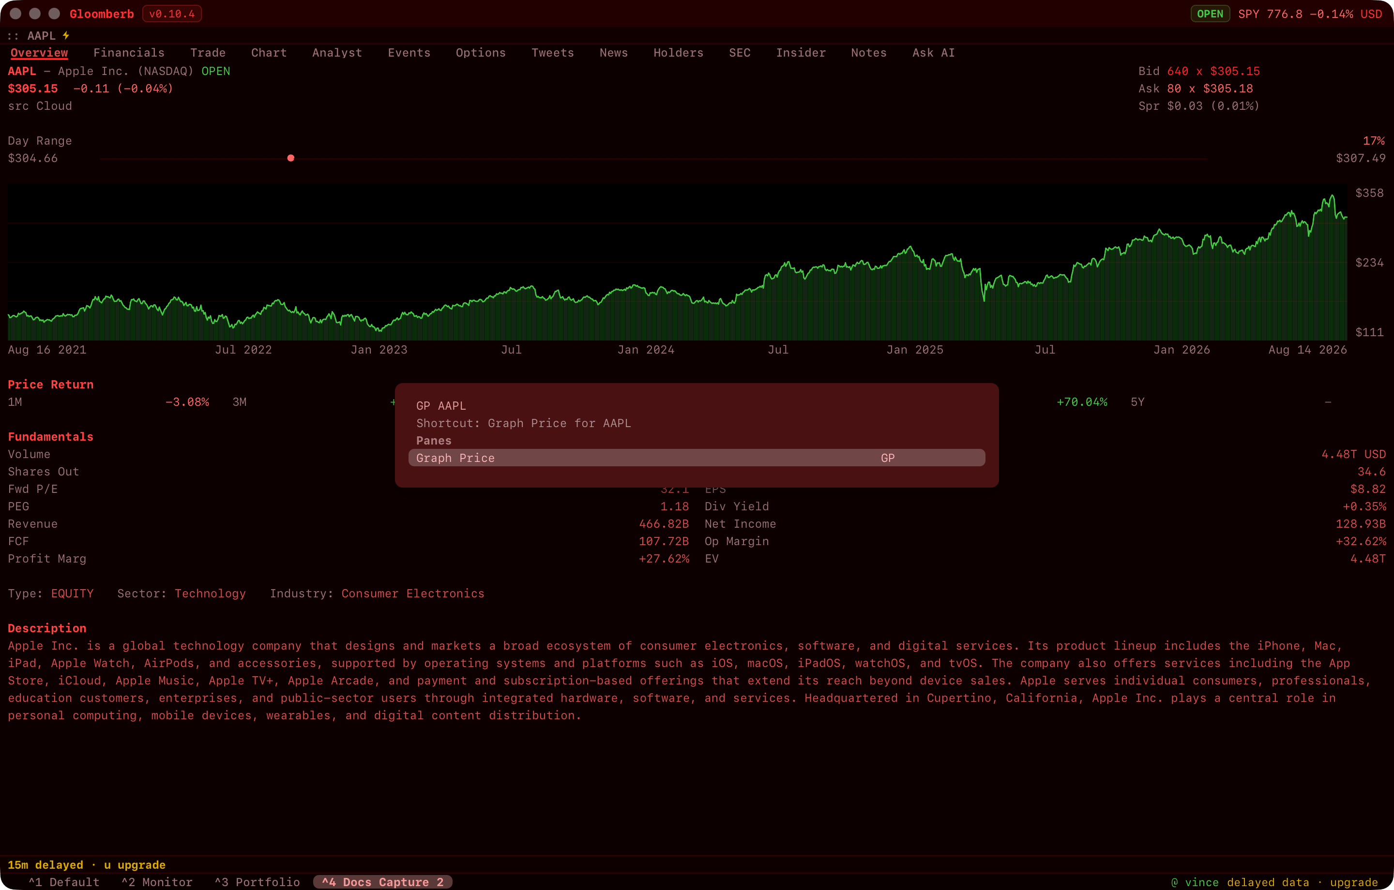Click the Bid 640 x $305.15 quote
1394x890 pixels.
[1199, 71]
